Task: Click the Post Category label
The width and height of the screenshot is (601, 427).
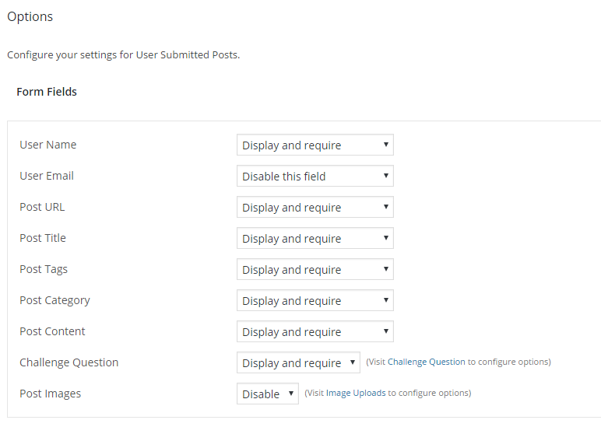Action: click(x=54, y=301)
